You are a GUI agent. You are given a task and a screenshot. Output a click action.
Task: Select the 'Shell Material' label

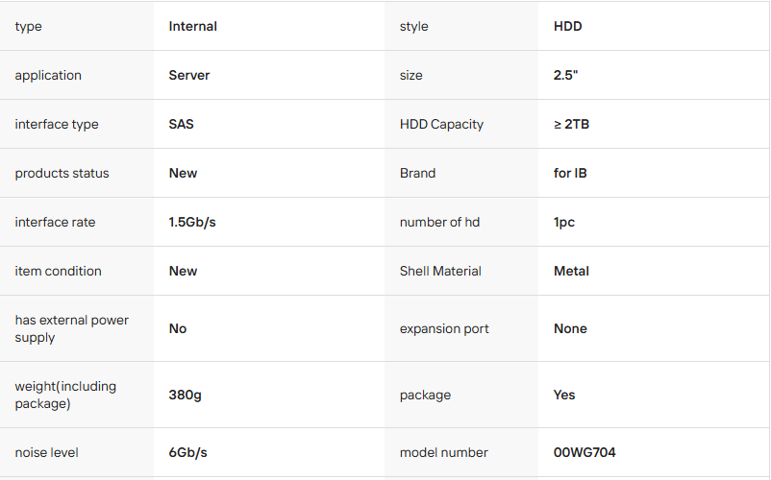point(440,272)
